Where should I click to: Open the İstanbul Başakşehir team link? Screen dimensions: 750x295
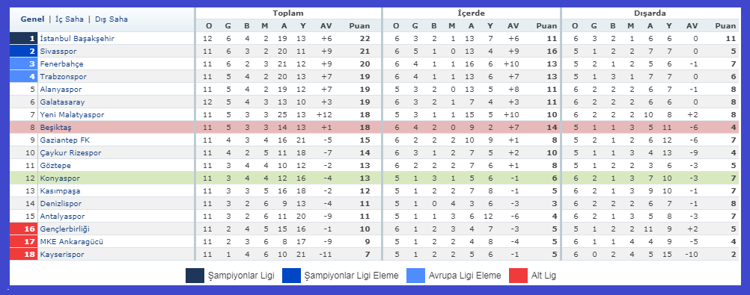(77, 38)
